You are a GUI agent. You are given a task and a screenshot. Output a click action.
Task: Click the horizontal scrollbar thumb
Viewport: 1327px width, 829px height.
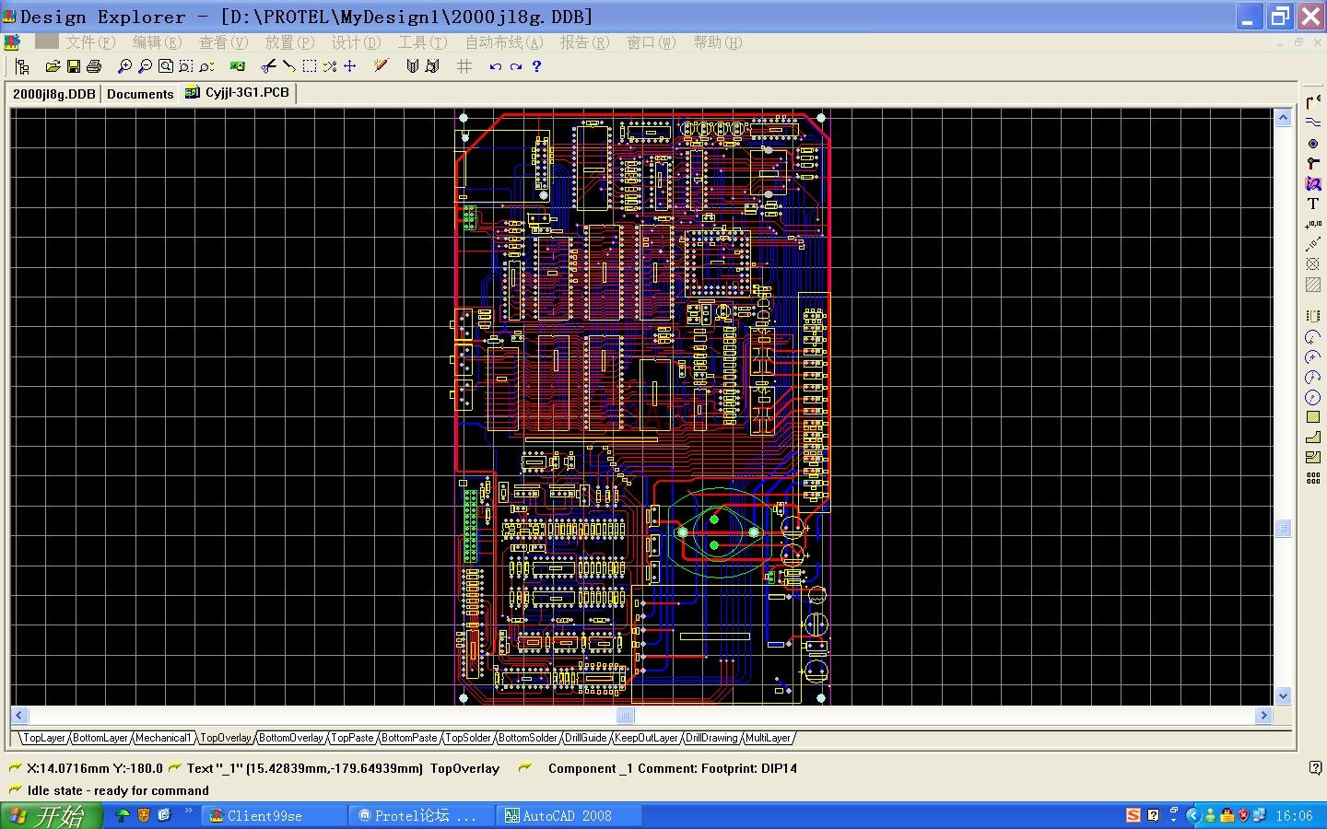click(x=625, y=716)
